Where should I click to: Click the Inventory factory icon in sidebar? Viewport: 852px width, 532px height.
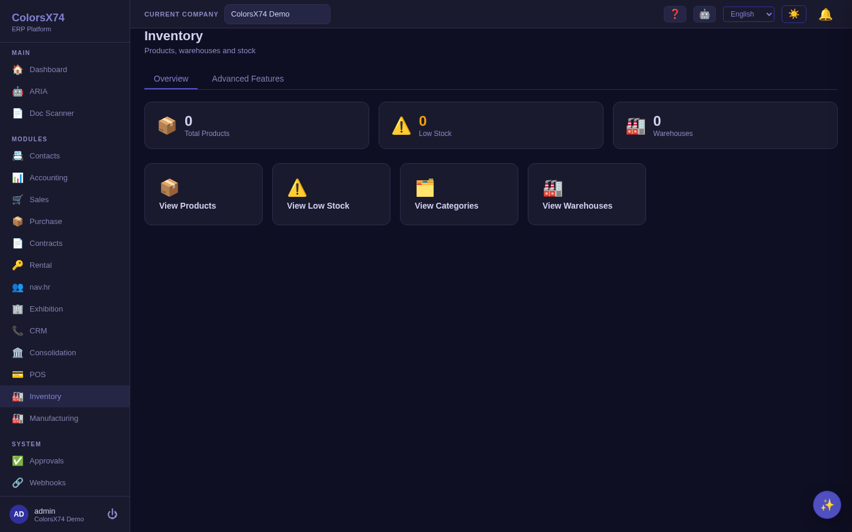[x=18, y=397]
